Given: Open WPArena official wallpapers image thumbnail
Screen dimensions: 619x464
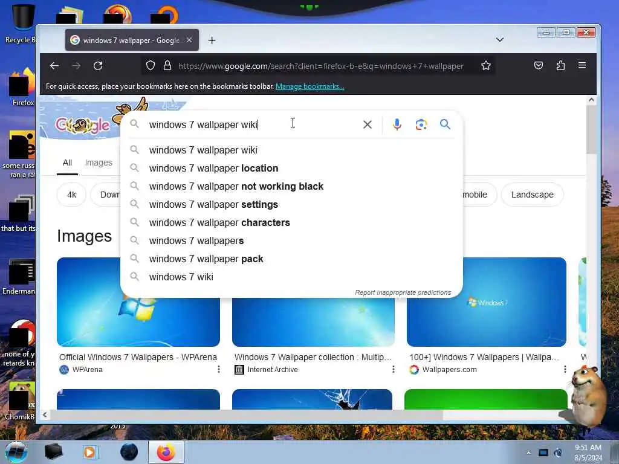Looking at the screenshot, I should pyautogui.click(x=138, y=321).
